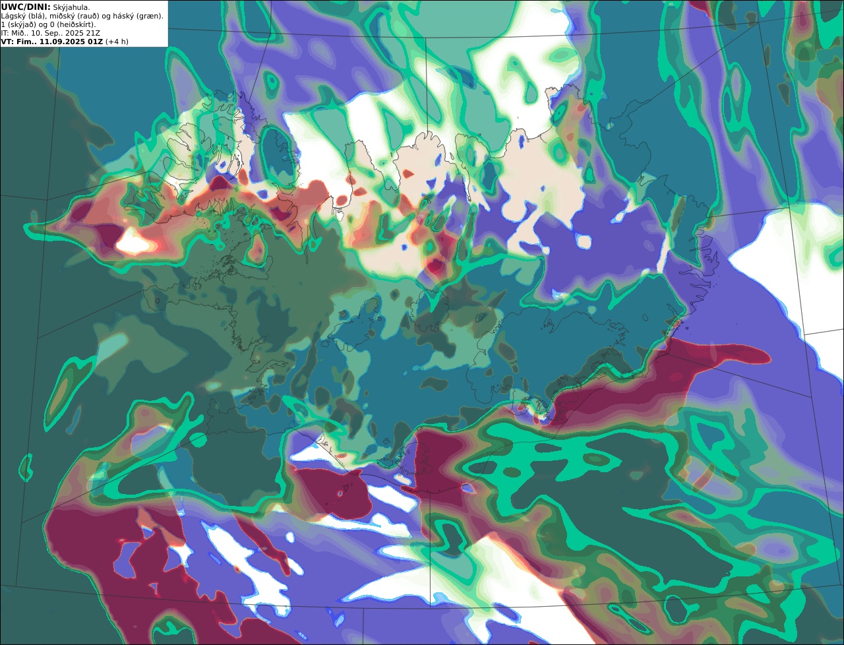The width and height of the screenshot is (844, 645).
Task: Click the '(+4 h)' forecast offset
Action: [117, 42]
